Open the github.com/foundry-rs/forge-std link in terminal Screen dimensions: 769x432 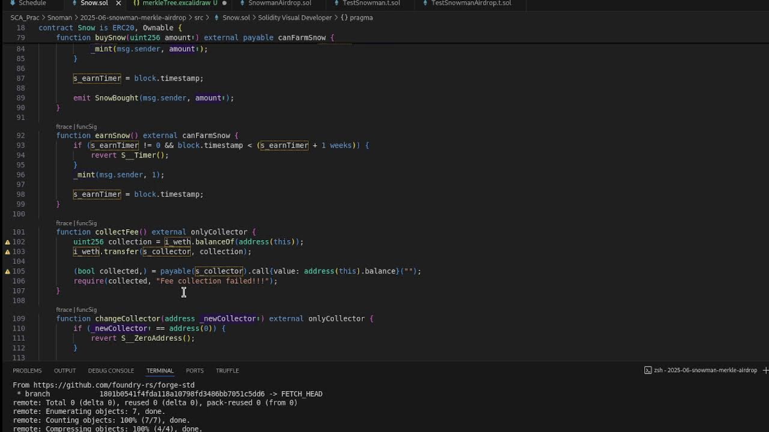[x=114, y=385]
